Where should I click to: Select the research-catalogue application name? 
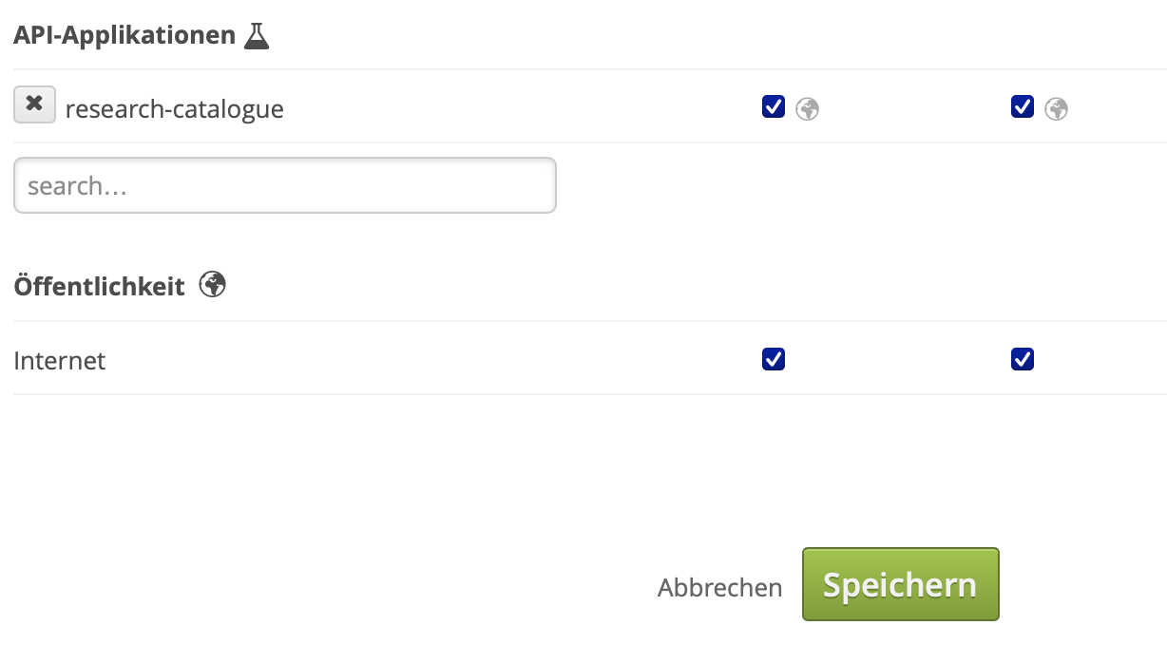tap(174, 109)
